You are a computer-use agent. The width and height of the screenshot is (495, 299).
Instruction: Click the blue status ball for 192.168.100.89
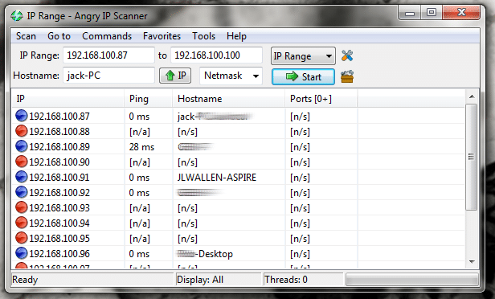click(22, 146)
